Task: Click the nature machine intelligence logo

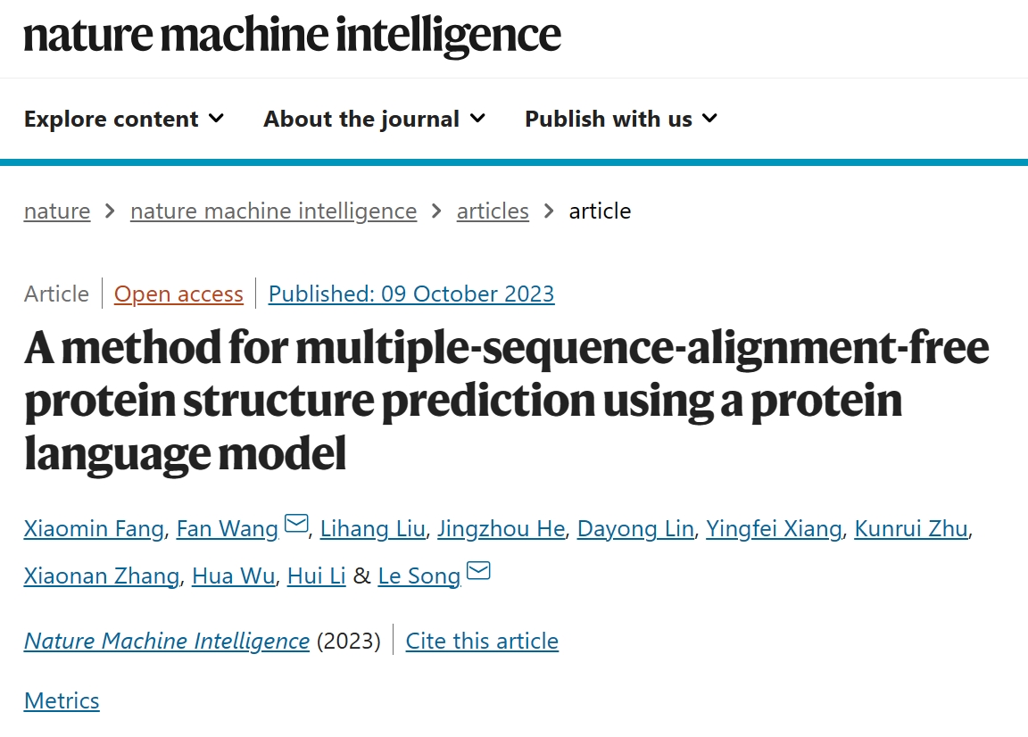Action: (292, 36)
